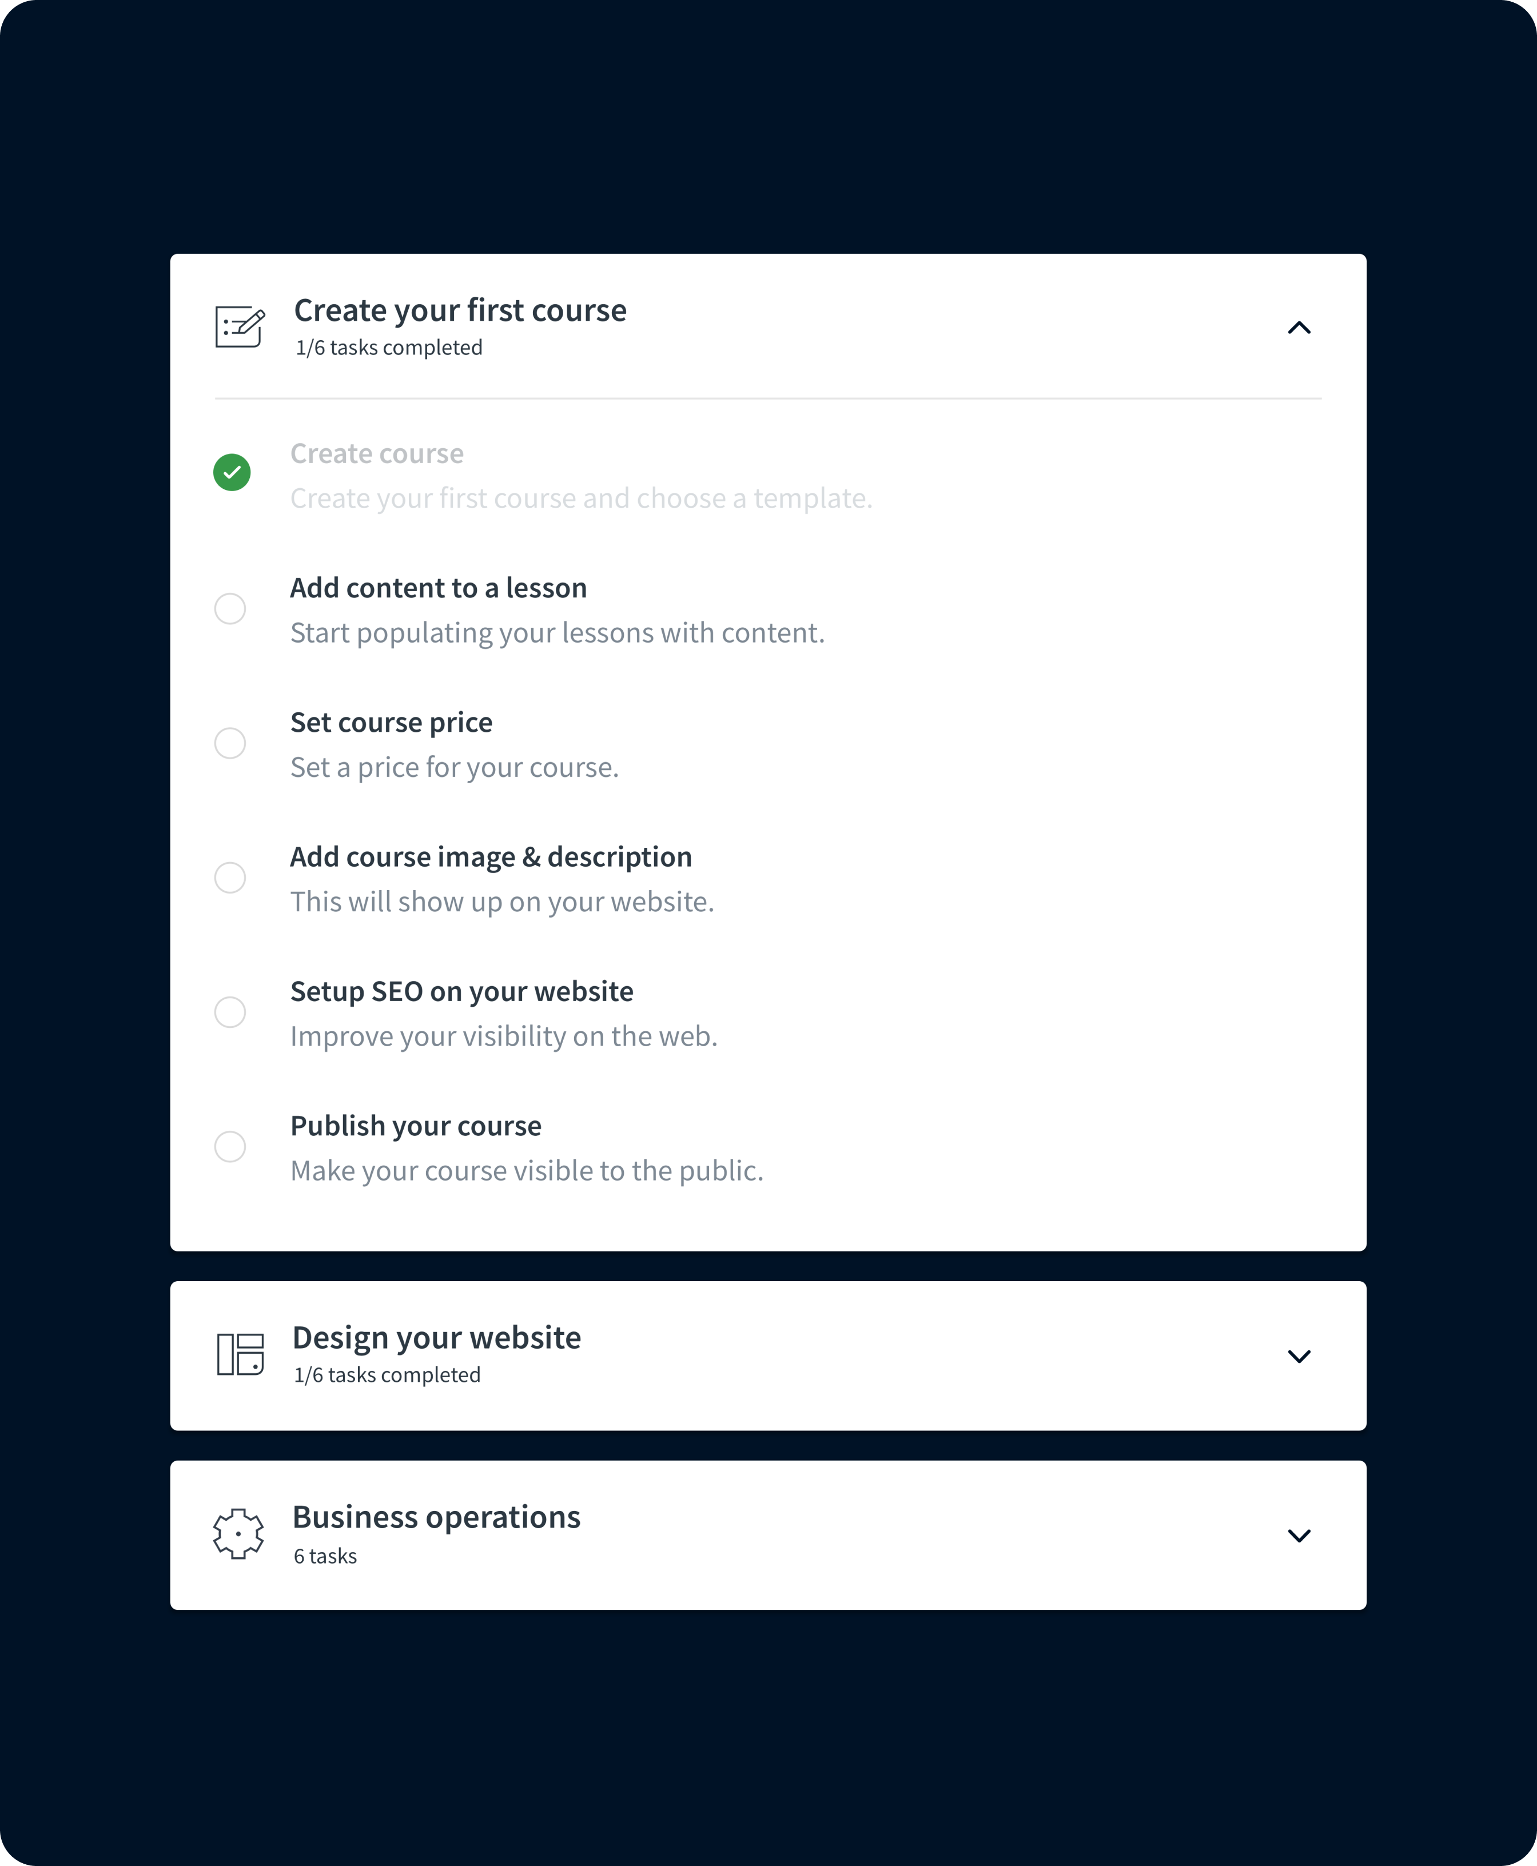Open the Add content to a lesson task
The width and height of the screenshot is (1537, 1866).
tap(438, 588)
